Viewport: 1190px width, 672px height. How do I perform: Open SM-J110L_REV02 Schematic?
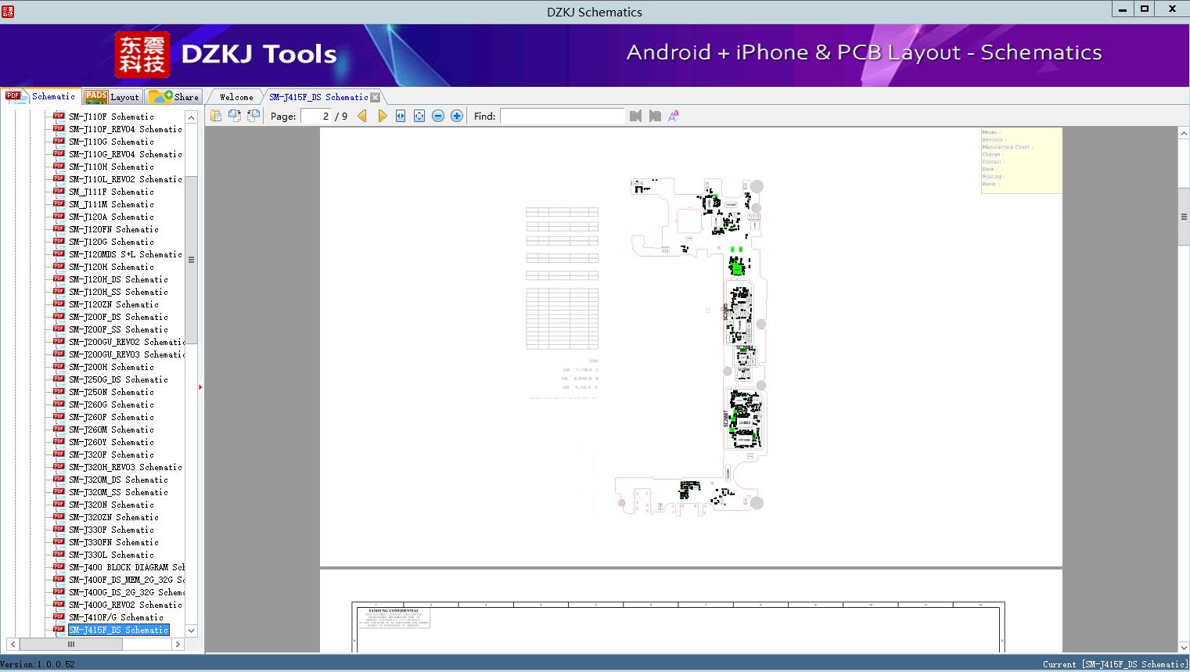coord(125,179)
